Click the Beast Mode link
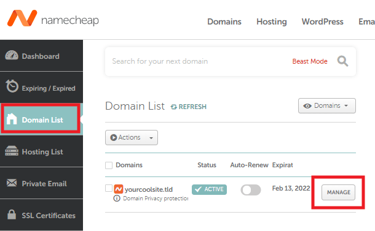The width and height of the screenshot is (375, 231). [310, 61]
